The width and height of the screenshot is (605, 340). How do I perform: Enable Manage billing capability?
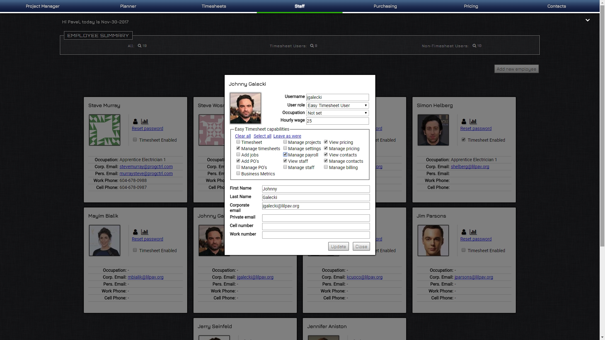326,167
